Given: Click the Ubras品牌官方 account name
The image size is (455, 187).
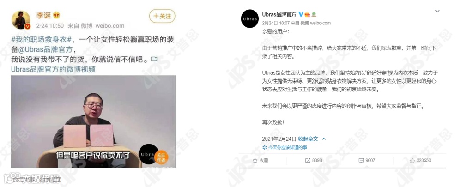Looking at the screenshot, I should tap(279, 14).
